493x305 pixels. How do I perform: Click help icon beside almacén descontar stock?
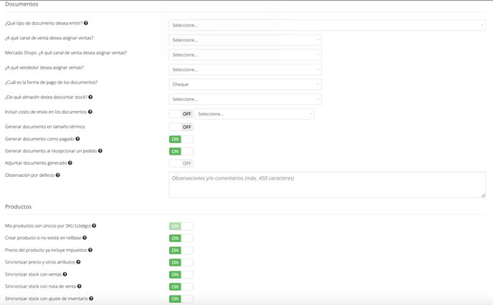pyautogui.click(x=90, y=97)
